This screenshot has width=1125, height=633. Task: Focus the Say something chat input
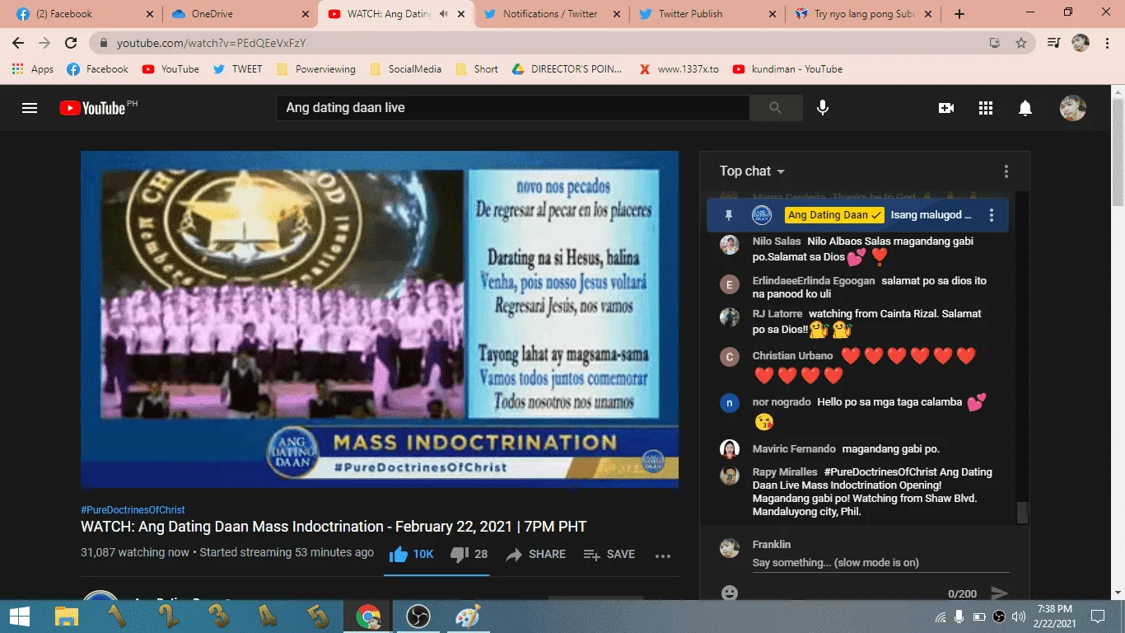880,563
